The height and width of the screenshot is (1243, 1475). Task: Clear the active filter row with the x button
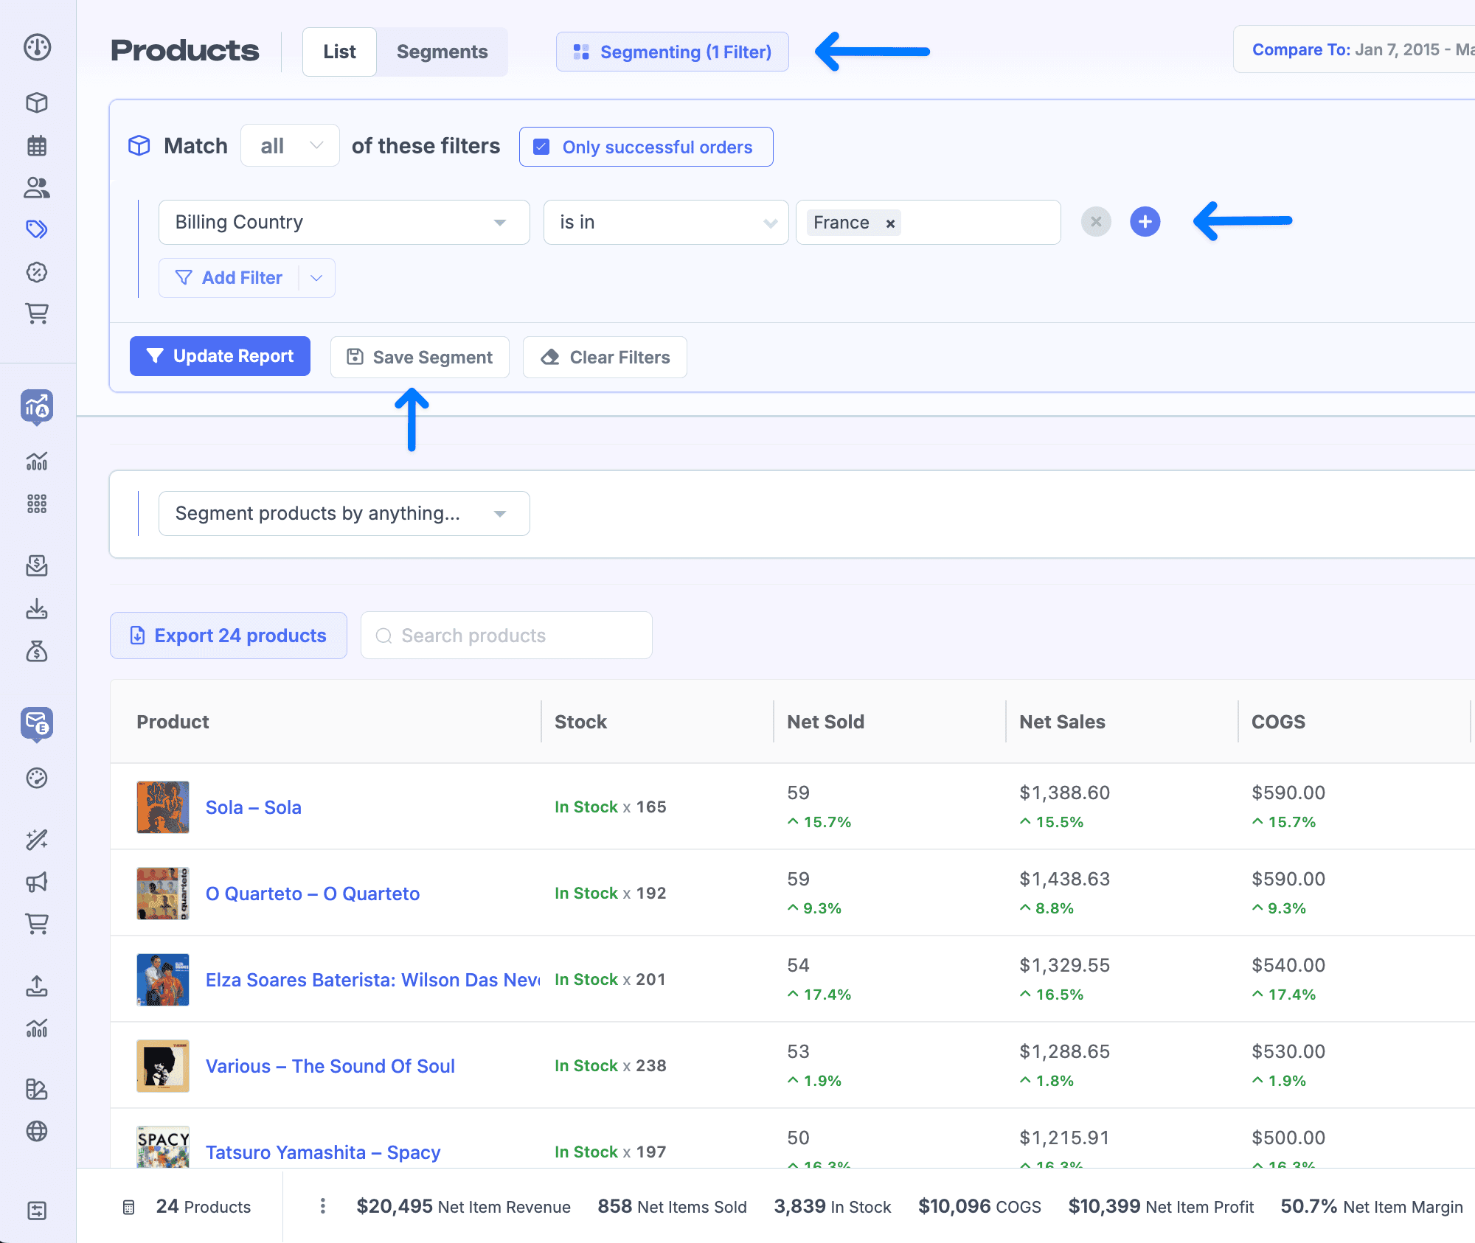coord(1096,222)
